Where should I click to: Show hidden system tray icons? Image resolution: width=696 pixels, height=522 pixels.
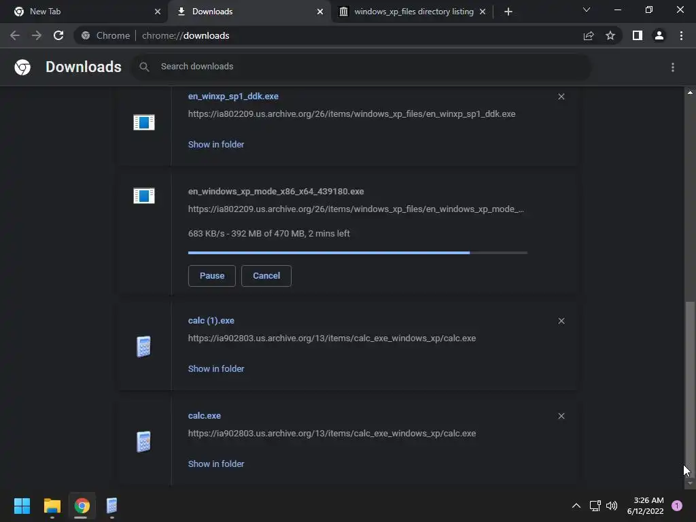576,506
